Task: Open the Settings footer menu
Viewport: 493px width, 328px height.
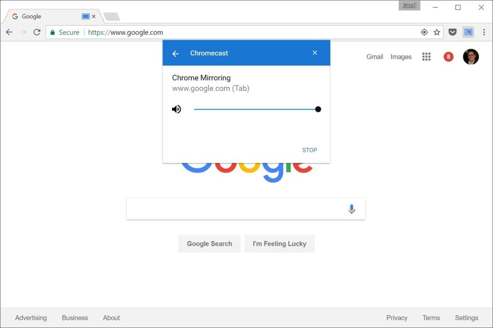Action: tap(466, 318)
